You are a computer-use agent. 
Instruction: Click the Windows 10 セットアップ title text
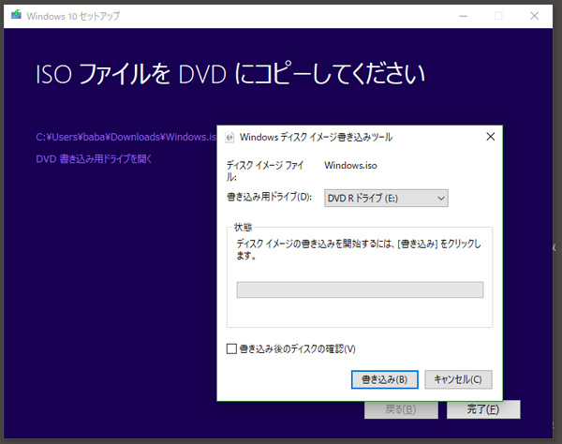pyautogui.click(x=73, y=16)
